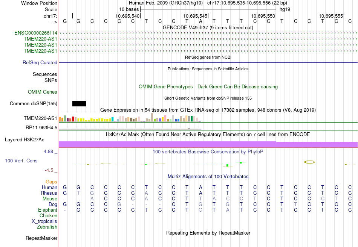The image size is (358, 247).
Task: Click position marker 10,695,540
Action: coord(127,16)
